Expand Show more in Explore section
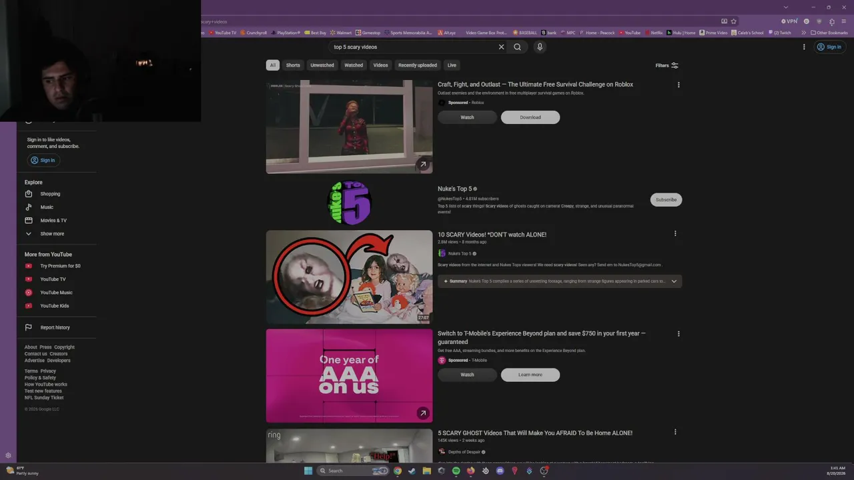This screenshot has height=480, width=854. point(52,234)
